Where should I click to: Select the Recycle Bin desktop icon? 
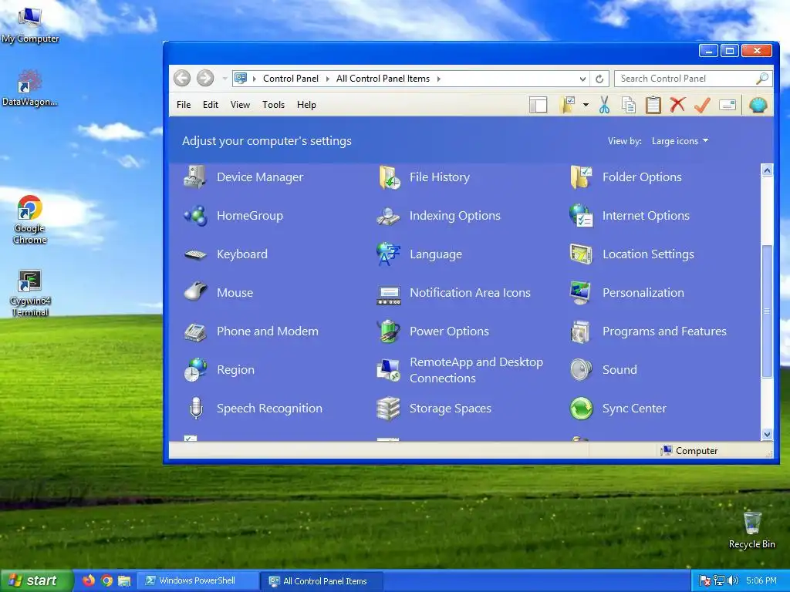tap(751, 530)
